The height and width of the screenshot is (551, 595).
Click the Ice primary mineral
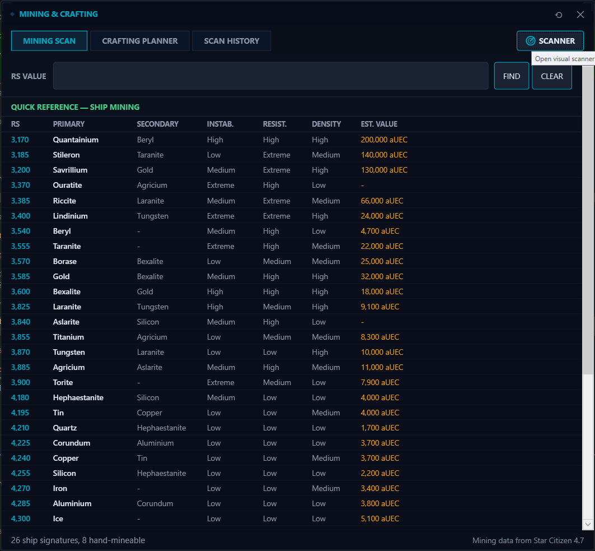coord(58,518)
